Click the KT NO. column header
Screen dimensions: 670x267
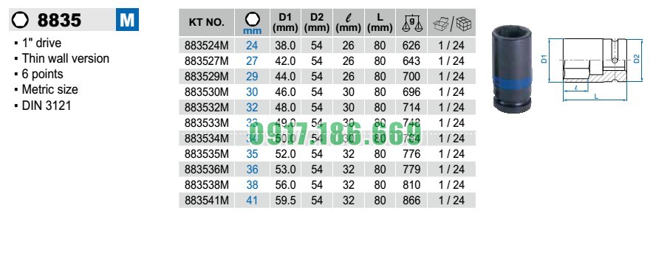[x=206, y=23]
